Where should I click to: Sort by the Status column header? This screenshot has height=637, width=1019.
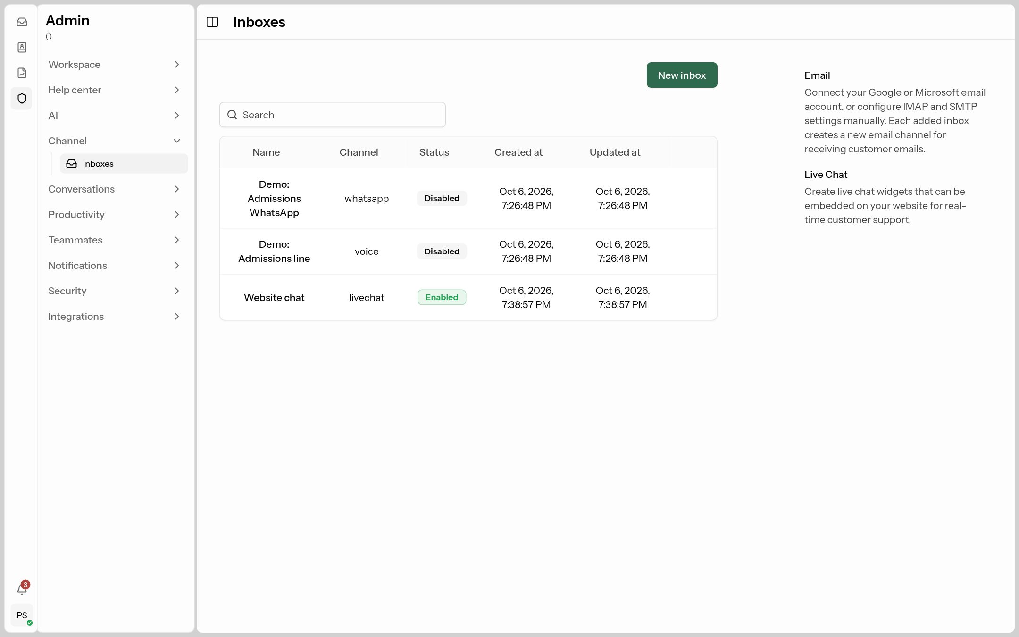(434, 152)
